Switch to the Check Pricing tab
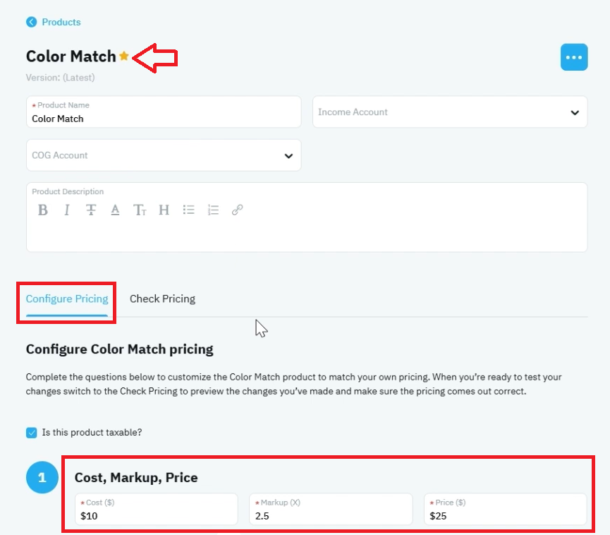The image size is (610, 535). (162, 299)
